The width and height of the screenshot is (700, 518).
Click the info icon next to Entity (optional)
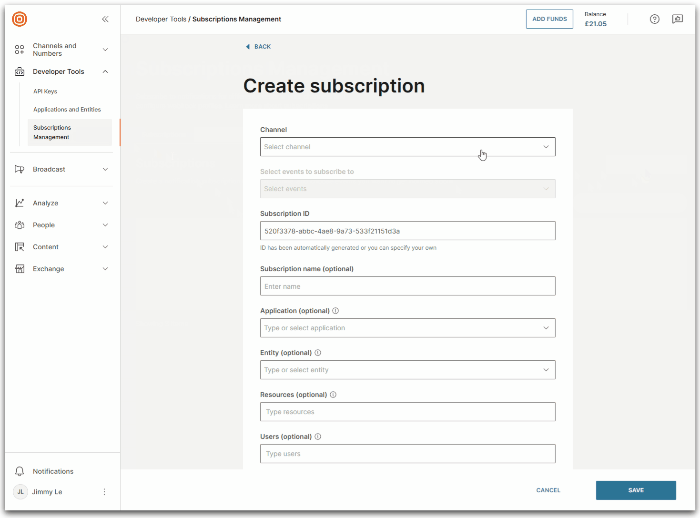[318, 353]
